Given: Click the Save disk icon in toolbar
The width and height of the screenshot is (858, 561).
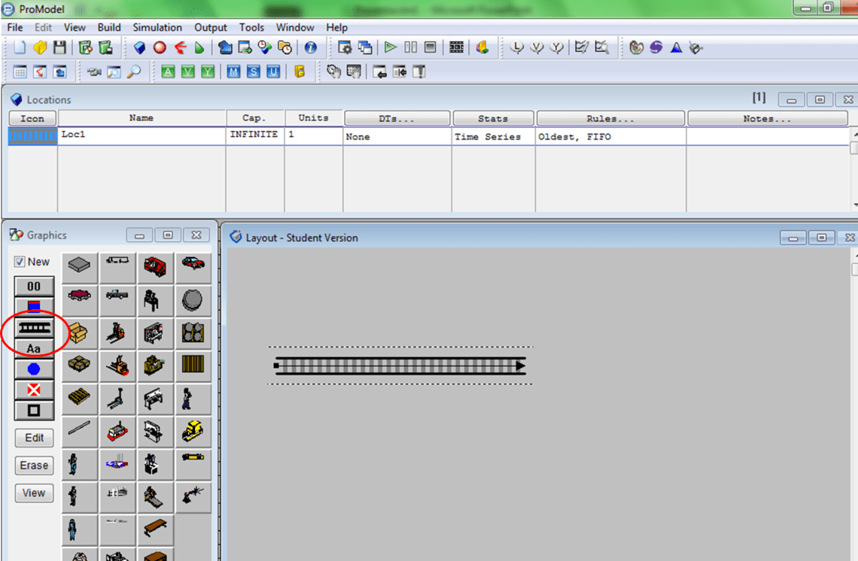Looking at the screenshot, I should 59,47.
